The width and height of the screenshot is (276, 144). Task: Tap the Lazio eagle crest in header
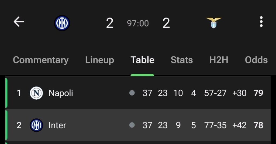pos(214,23)
